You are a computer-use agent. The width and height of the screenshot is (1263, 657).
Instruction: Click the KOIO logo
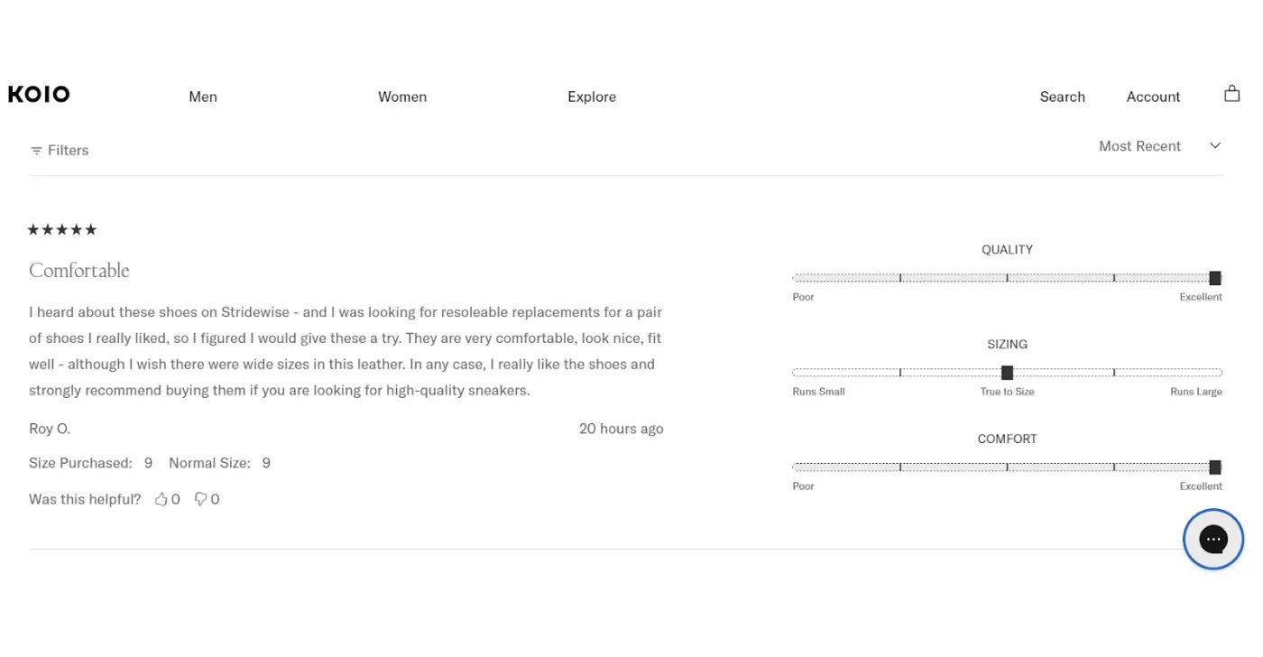point(39,93)
